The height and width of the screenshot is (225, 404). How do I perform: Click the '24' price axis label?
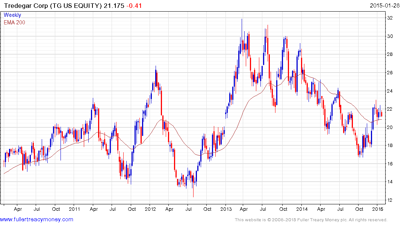(x=390, y=91)
